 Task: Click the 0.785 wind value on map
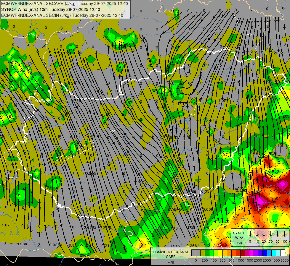pos(76,101)
